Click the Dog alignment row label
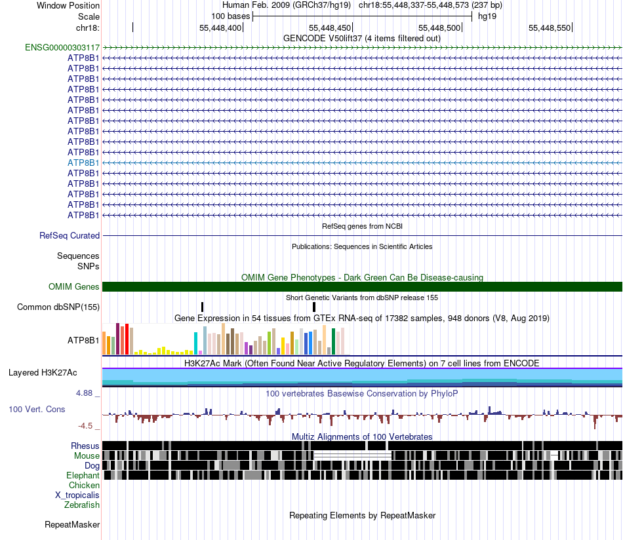The width and height of the screenshot is (623, 540). point(92,466)
